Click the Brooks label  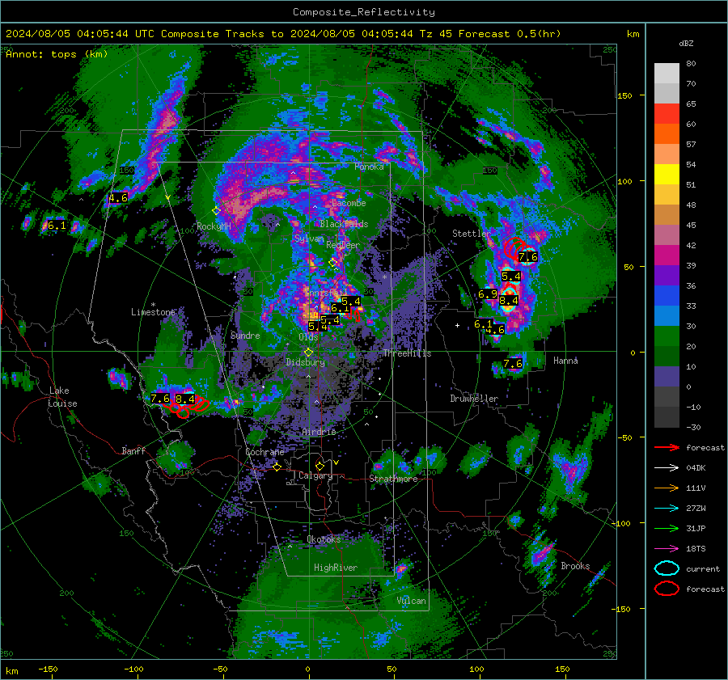tap(575, 566)
